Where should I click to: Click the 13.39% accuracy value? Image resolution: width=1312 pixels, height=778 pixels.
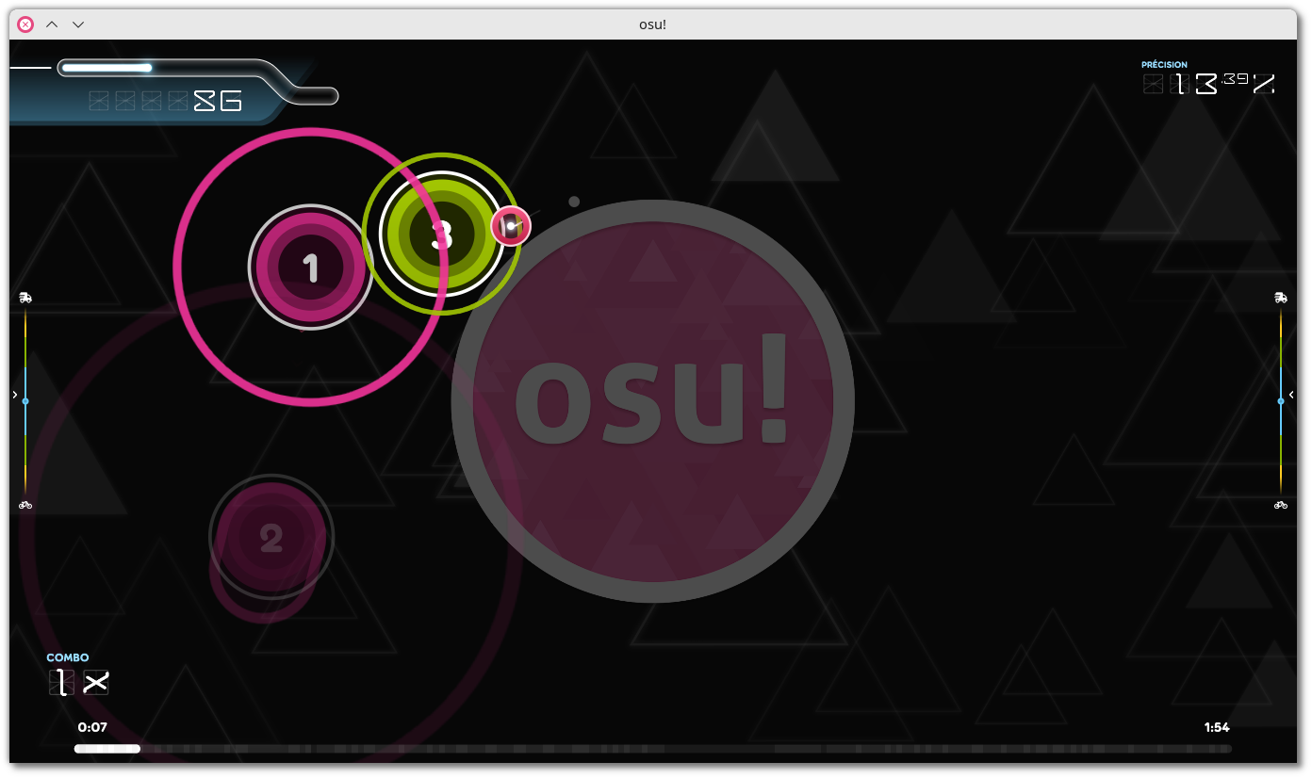click(x=1209, y=84)
